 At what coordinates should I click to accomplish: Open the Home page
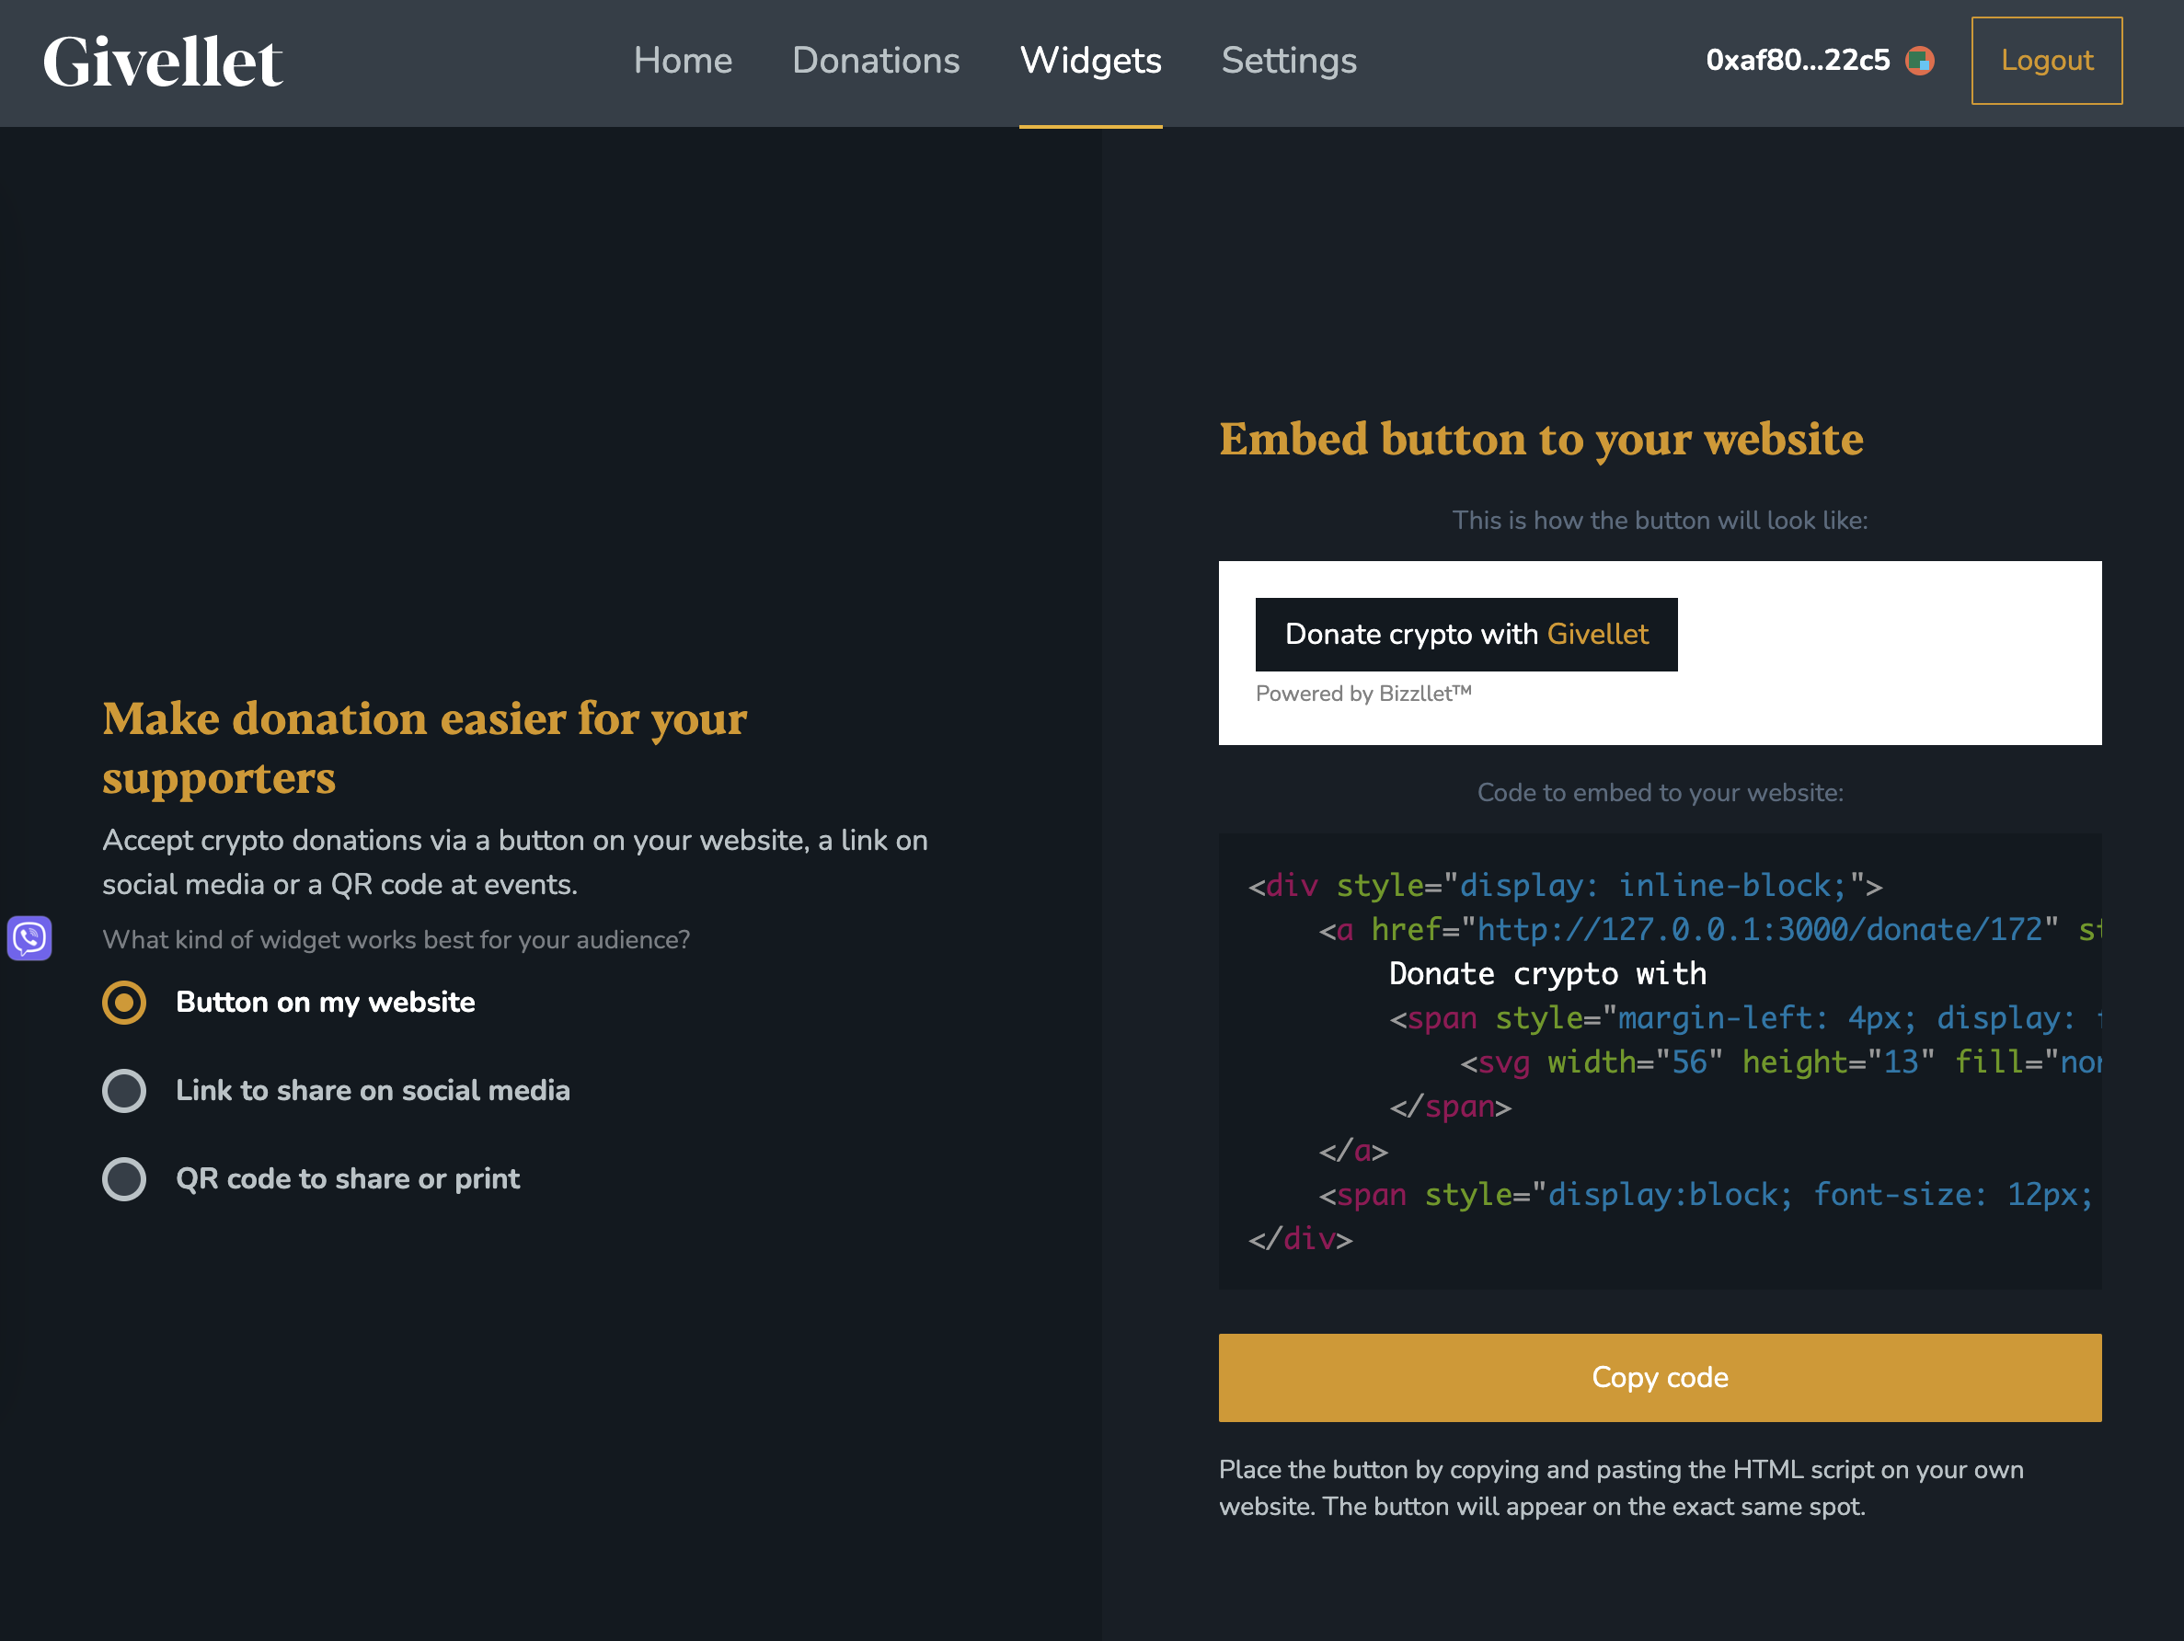coord(683,62)
